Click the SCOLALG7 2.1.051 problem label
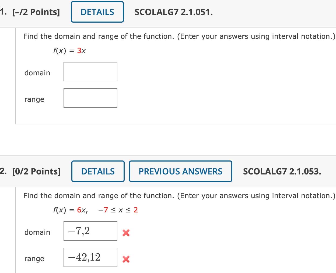 pos(174,12)
